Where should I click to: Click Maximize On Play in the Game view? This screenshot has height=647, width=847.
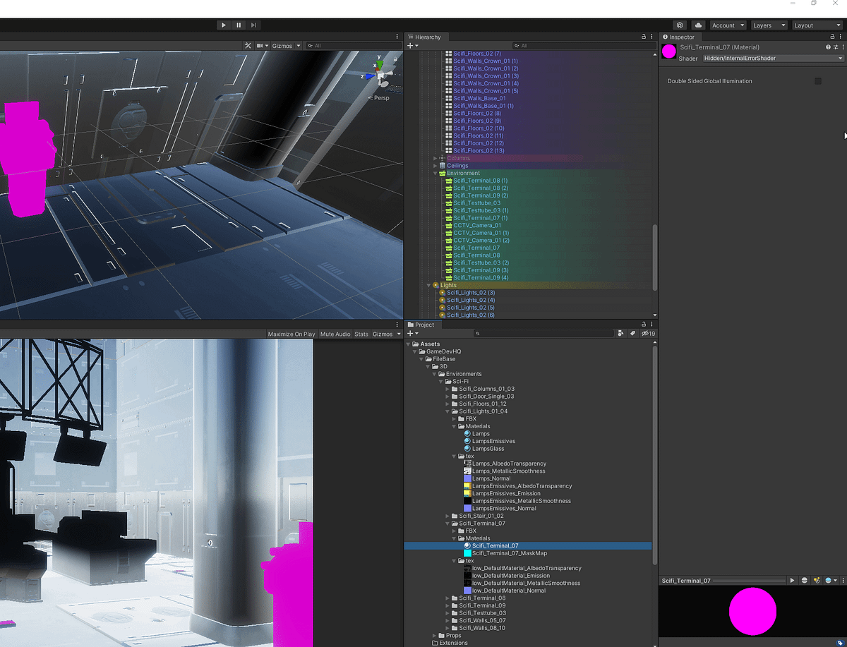[x=291, y=334]
